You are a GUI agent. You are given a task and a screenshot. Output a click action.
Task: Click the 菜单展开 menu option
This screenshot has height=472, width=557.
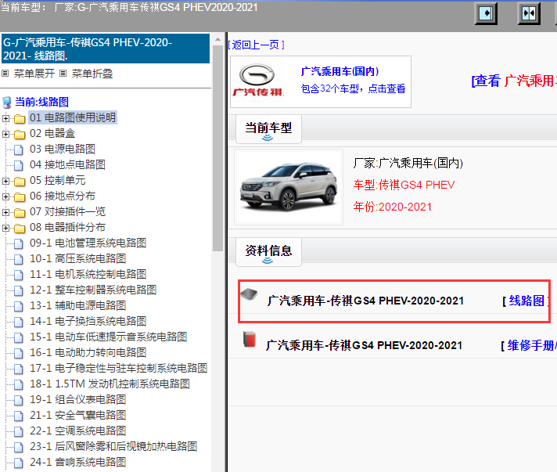[x=34, y=74]
